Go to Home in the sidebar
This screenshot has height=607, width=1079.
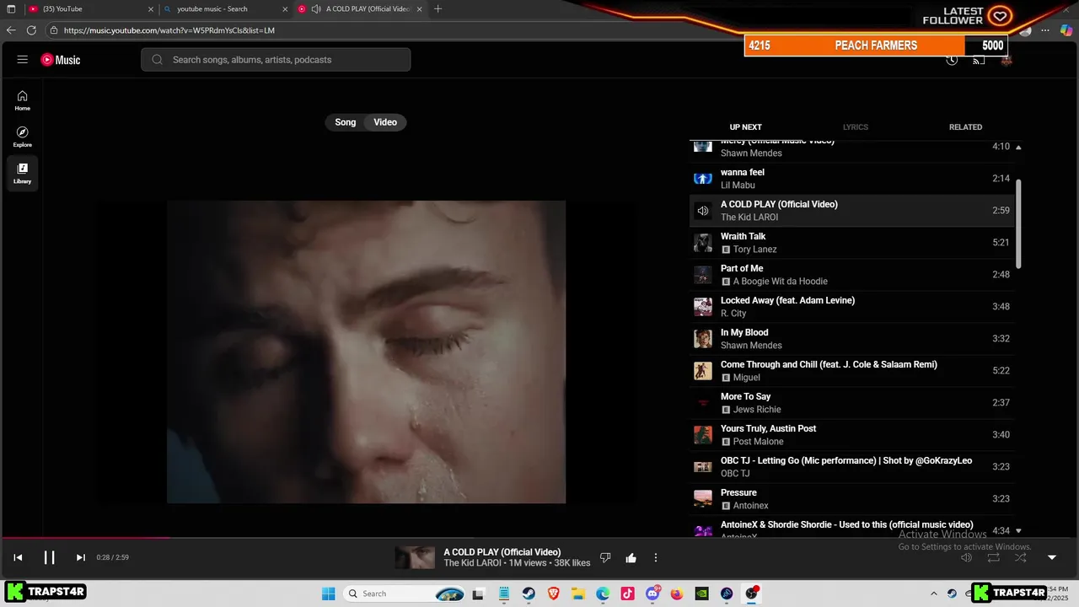23,100
